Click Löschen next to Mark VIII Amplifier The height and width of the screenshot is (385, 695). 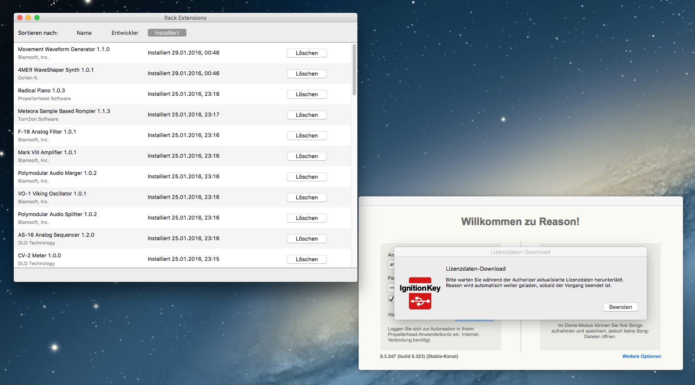tap(307, 156)
